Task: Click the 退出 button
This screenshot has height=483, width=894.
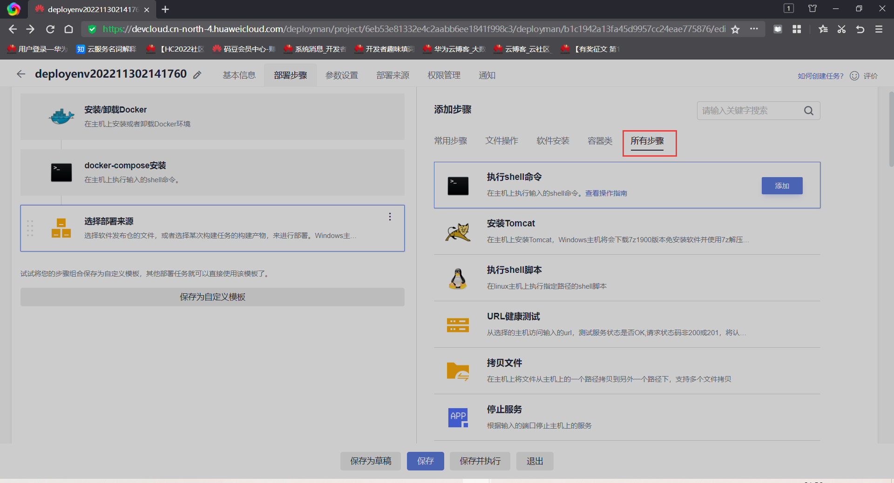Action: [x=535, y=461]
